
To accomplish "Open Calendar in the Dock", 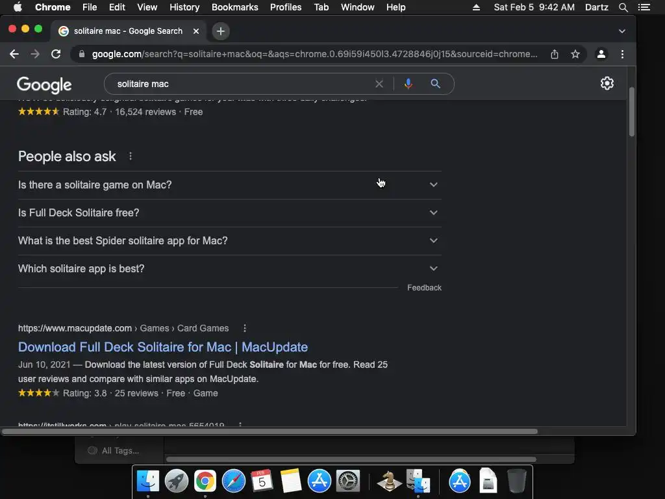I will click(x=262, y=481).
